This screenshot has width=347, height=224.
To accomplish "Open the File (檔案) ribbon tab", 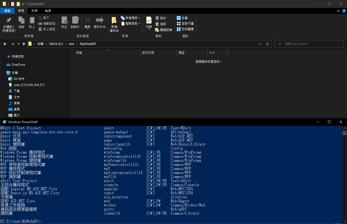I will tap(7, 11).
